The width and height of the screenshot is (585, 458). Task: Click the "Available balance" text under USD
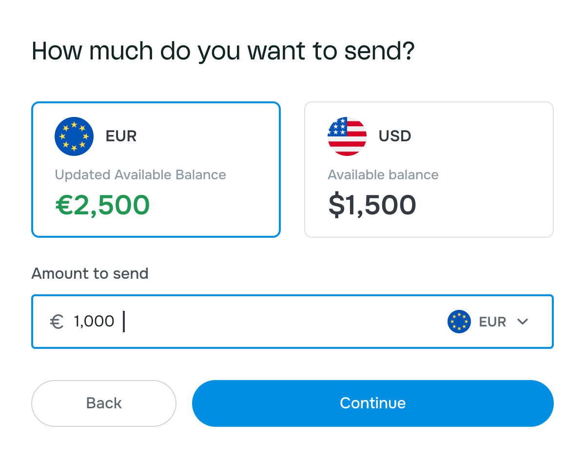pos(383,175)
